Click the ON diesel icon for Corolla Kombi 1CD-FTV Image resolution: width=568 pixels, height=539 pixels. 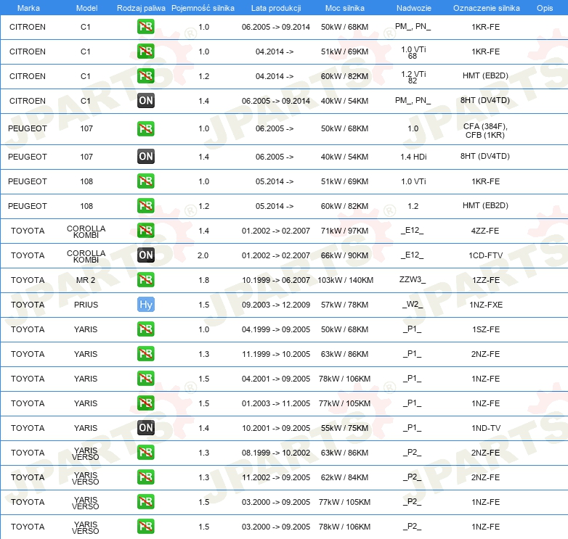145,255
